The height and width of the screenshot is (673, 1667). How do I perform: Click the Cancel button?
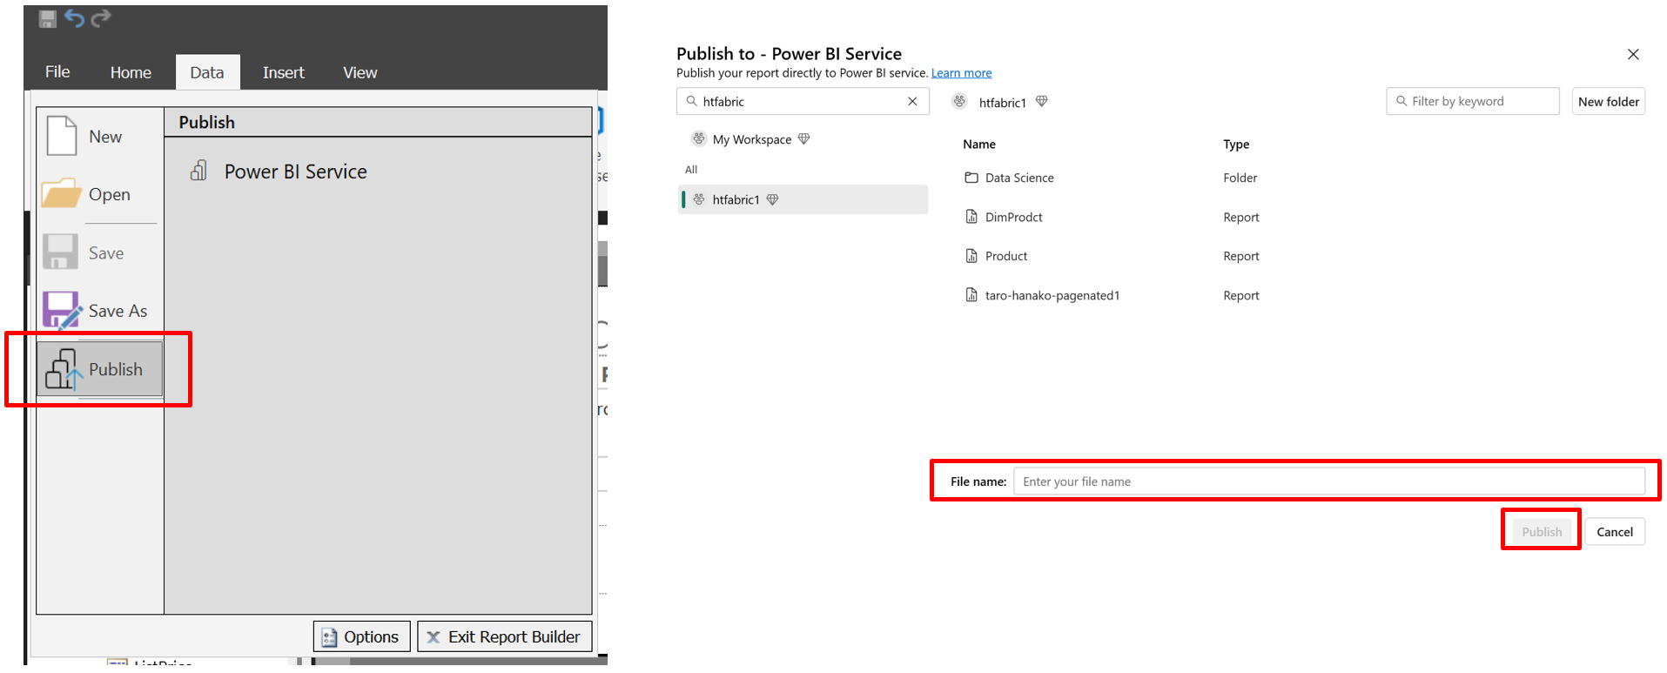1615,532
